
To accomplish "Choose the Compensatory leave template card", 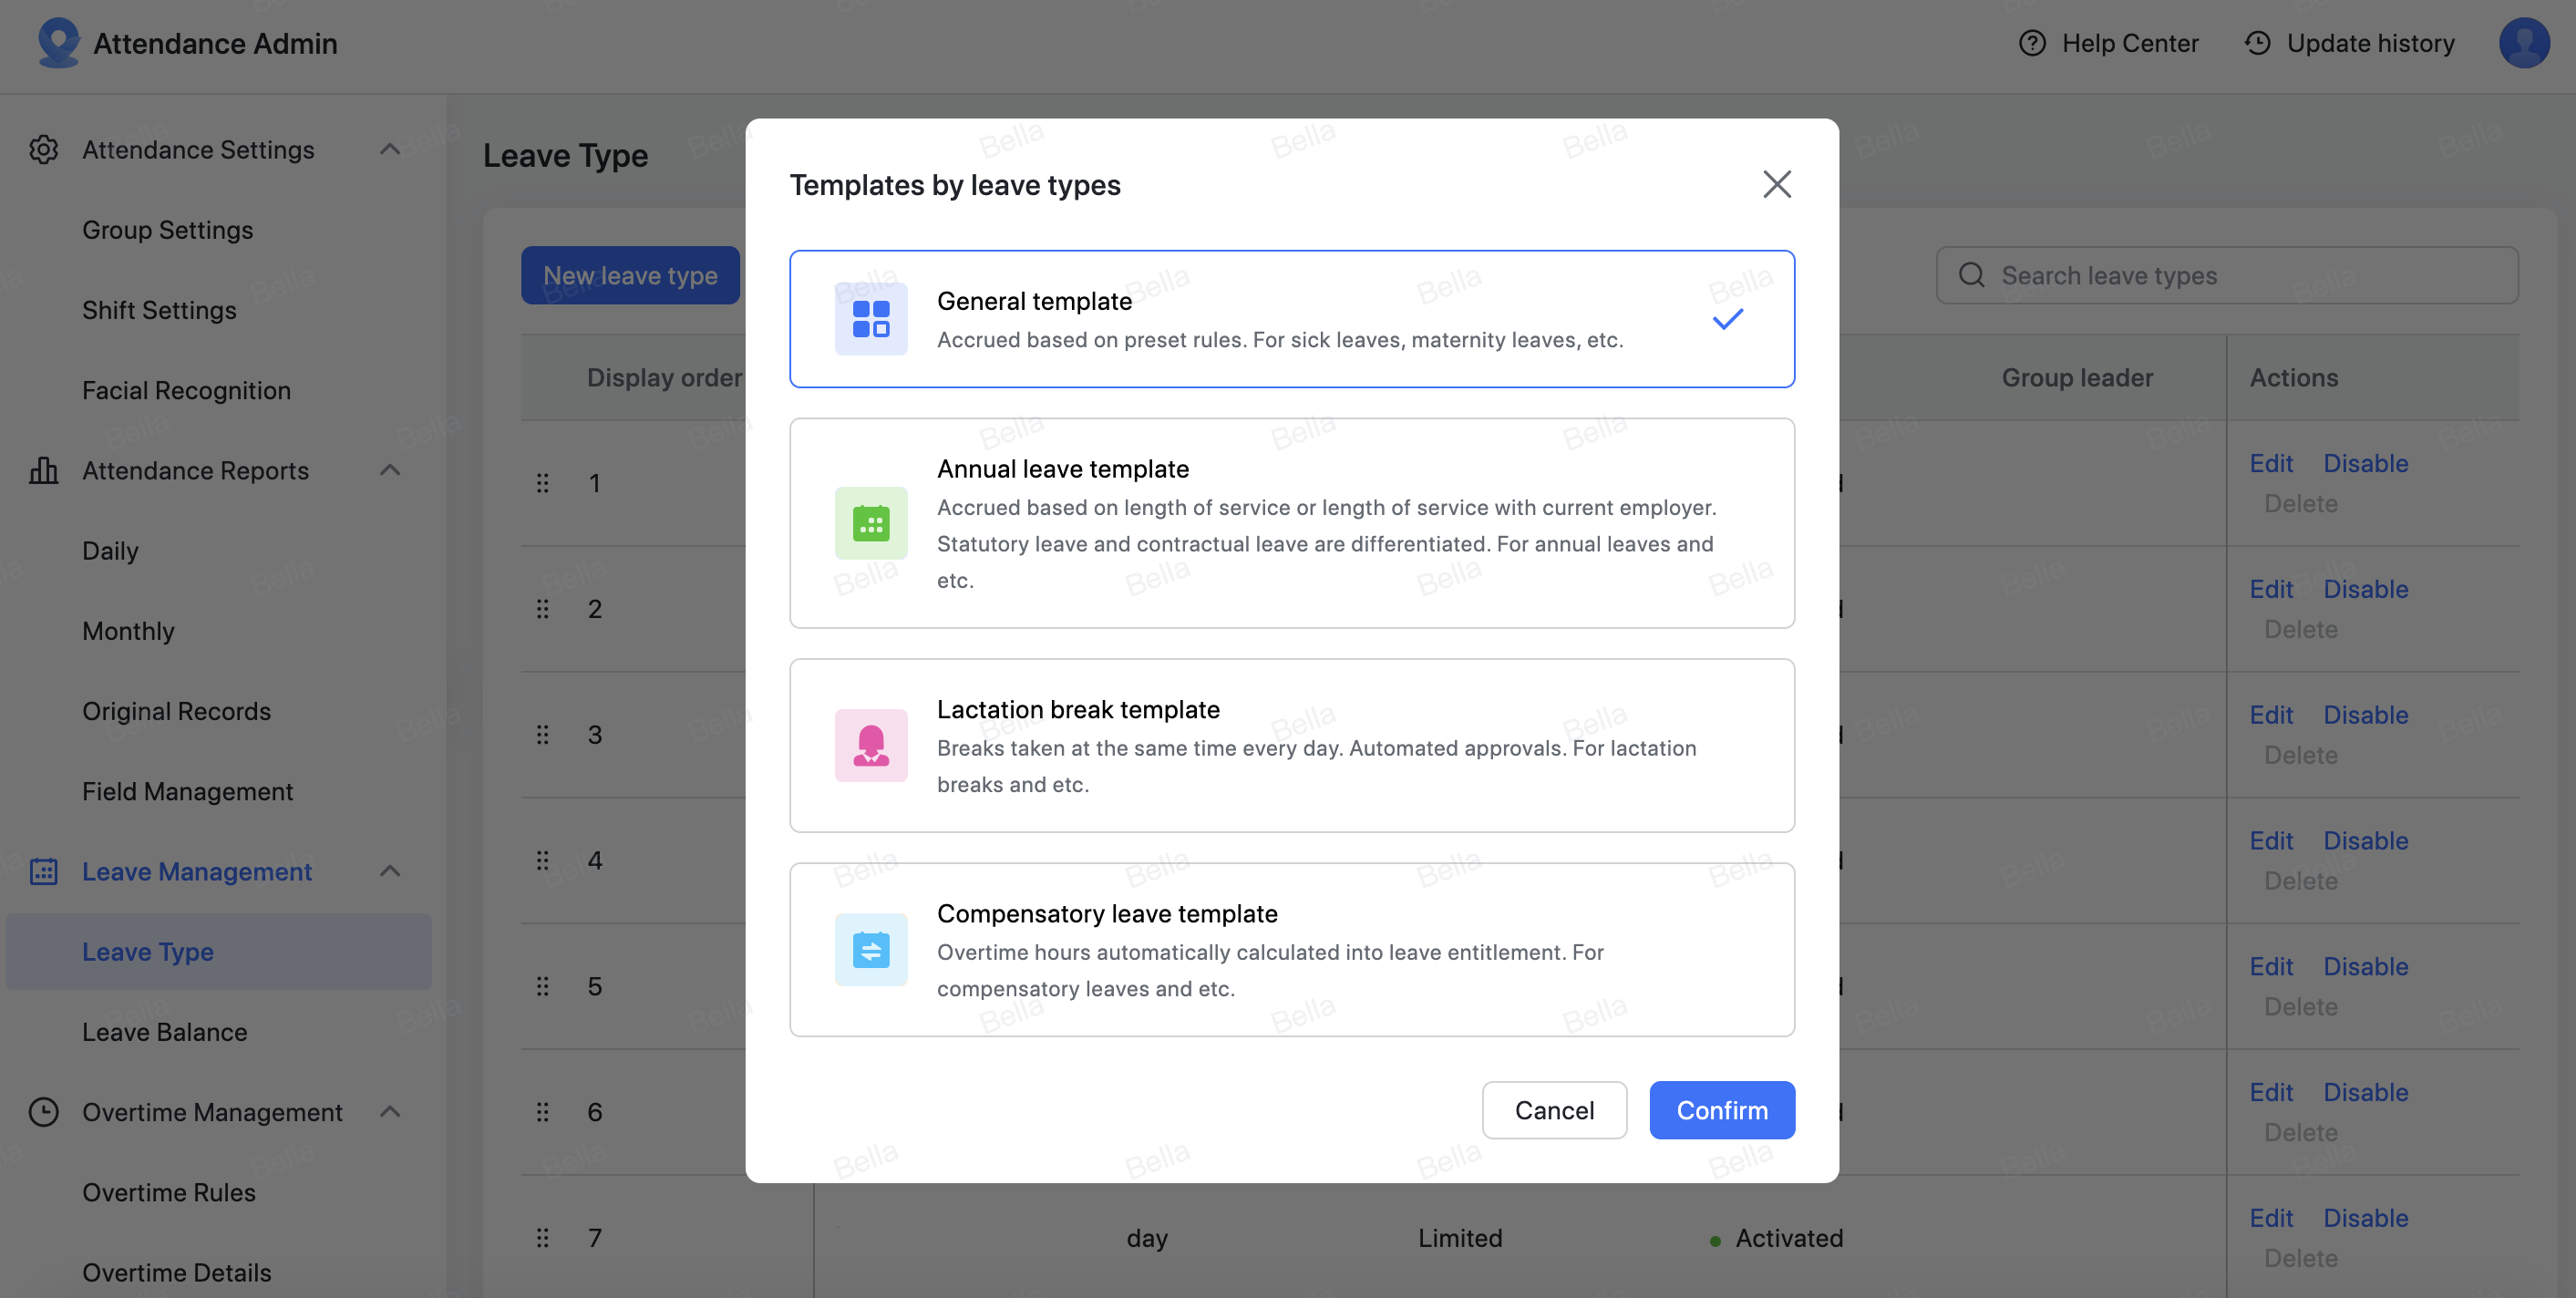I will click(x=1290, y=949).
